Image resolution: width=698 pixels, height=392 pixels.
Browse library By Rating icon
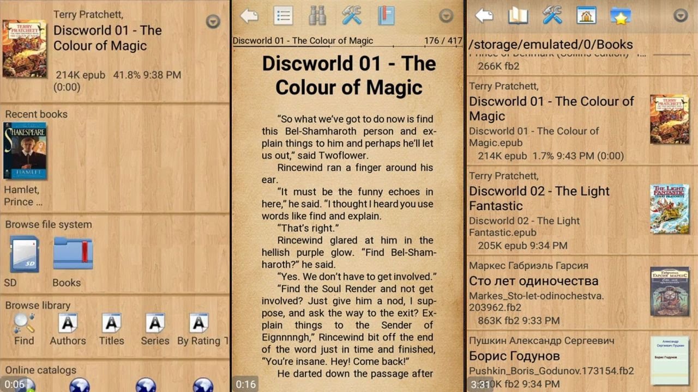pyautogui.click(x=198, y=323)
